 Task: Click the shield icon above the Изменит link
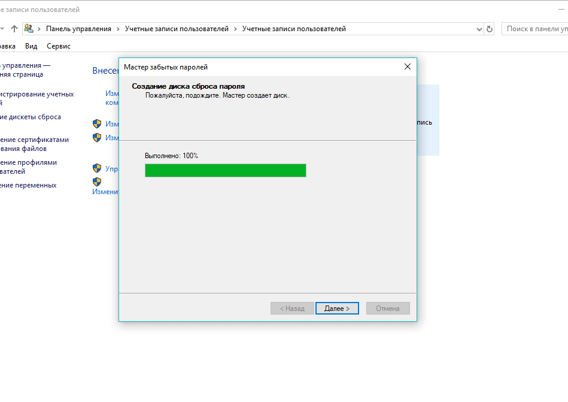pyautogui.click(x=97, y=182)
